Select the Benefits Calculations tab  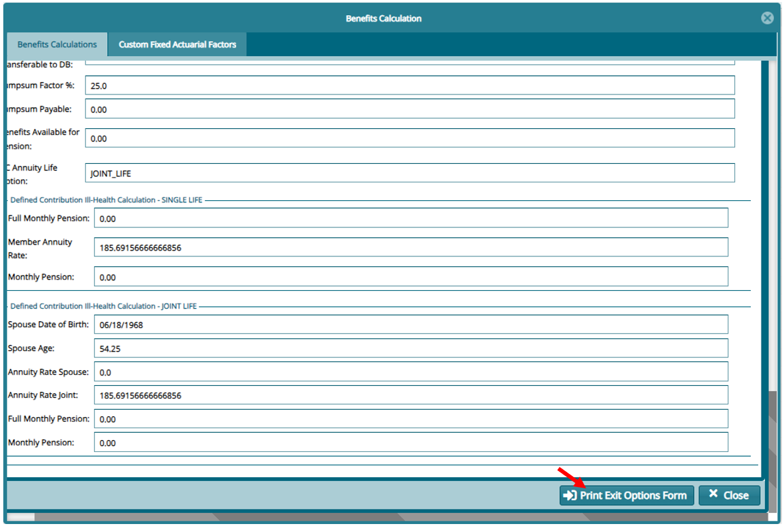point(56,44)
